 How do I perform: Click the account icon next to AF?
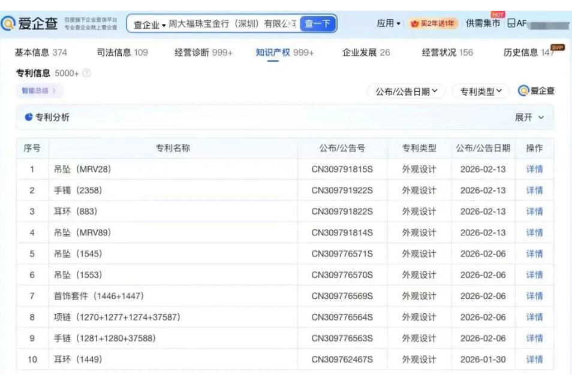pyautogui.click(x=511, y=23)
